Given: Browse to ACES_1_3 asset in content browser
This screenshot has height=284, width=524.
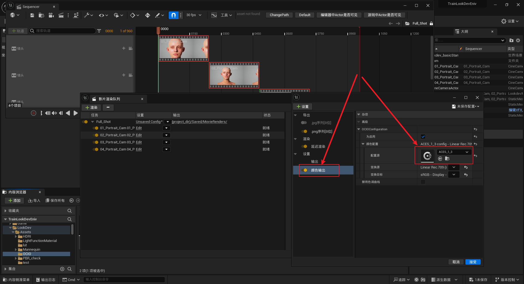Looking at the screenshot, I should pyautogui.click(x=447, y=159).
